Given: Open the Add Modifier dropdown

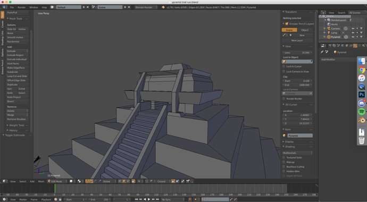Looking at the screenshot, I should pos(338,60).
